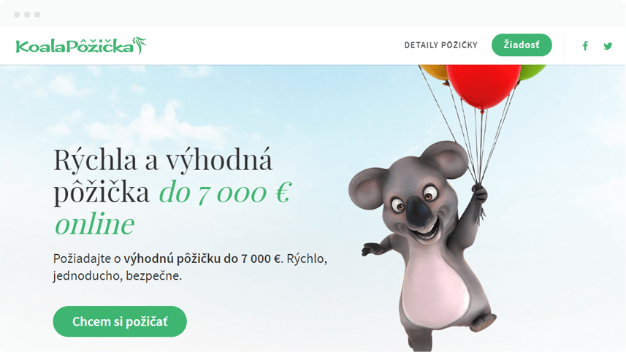Open the Twitter bird icon
This screenshot has width=626, height=352.
[608, 46]
